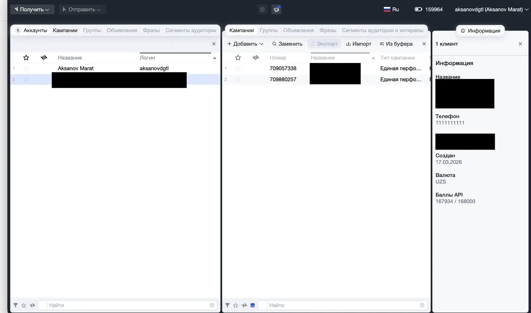The height and width of the screenshot is (313, 531).
Task: Open Группы tab in middle panel
Action: [x=268, y=30]
